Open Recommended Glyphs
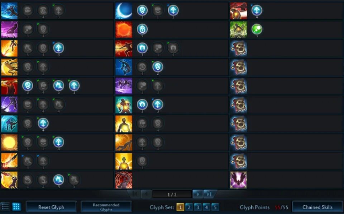This screenshot has height=214, width=344. [106, 207]
